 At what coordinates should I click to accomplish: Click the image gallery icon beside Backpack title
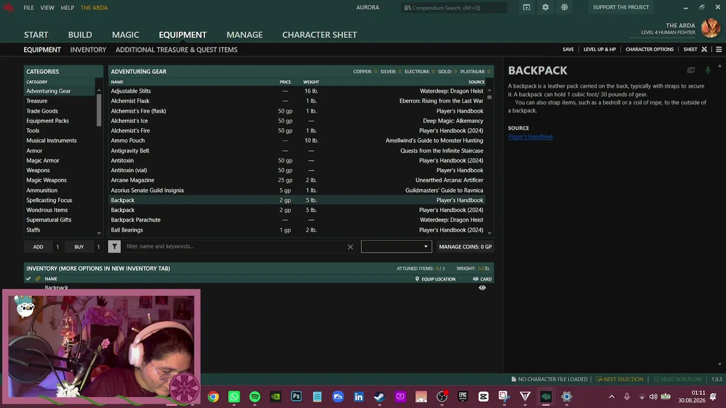(691, 70)
